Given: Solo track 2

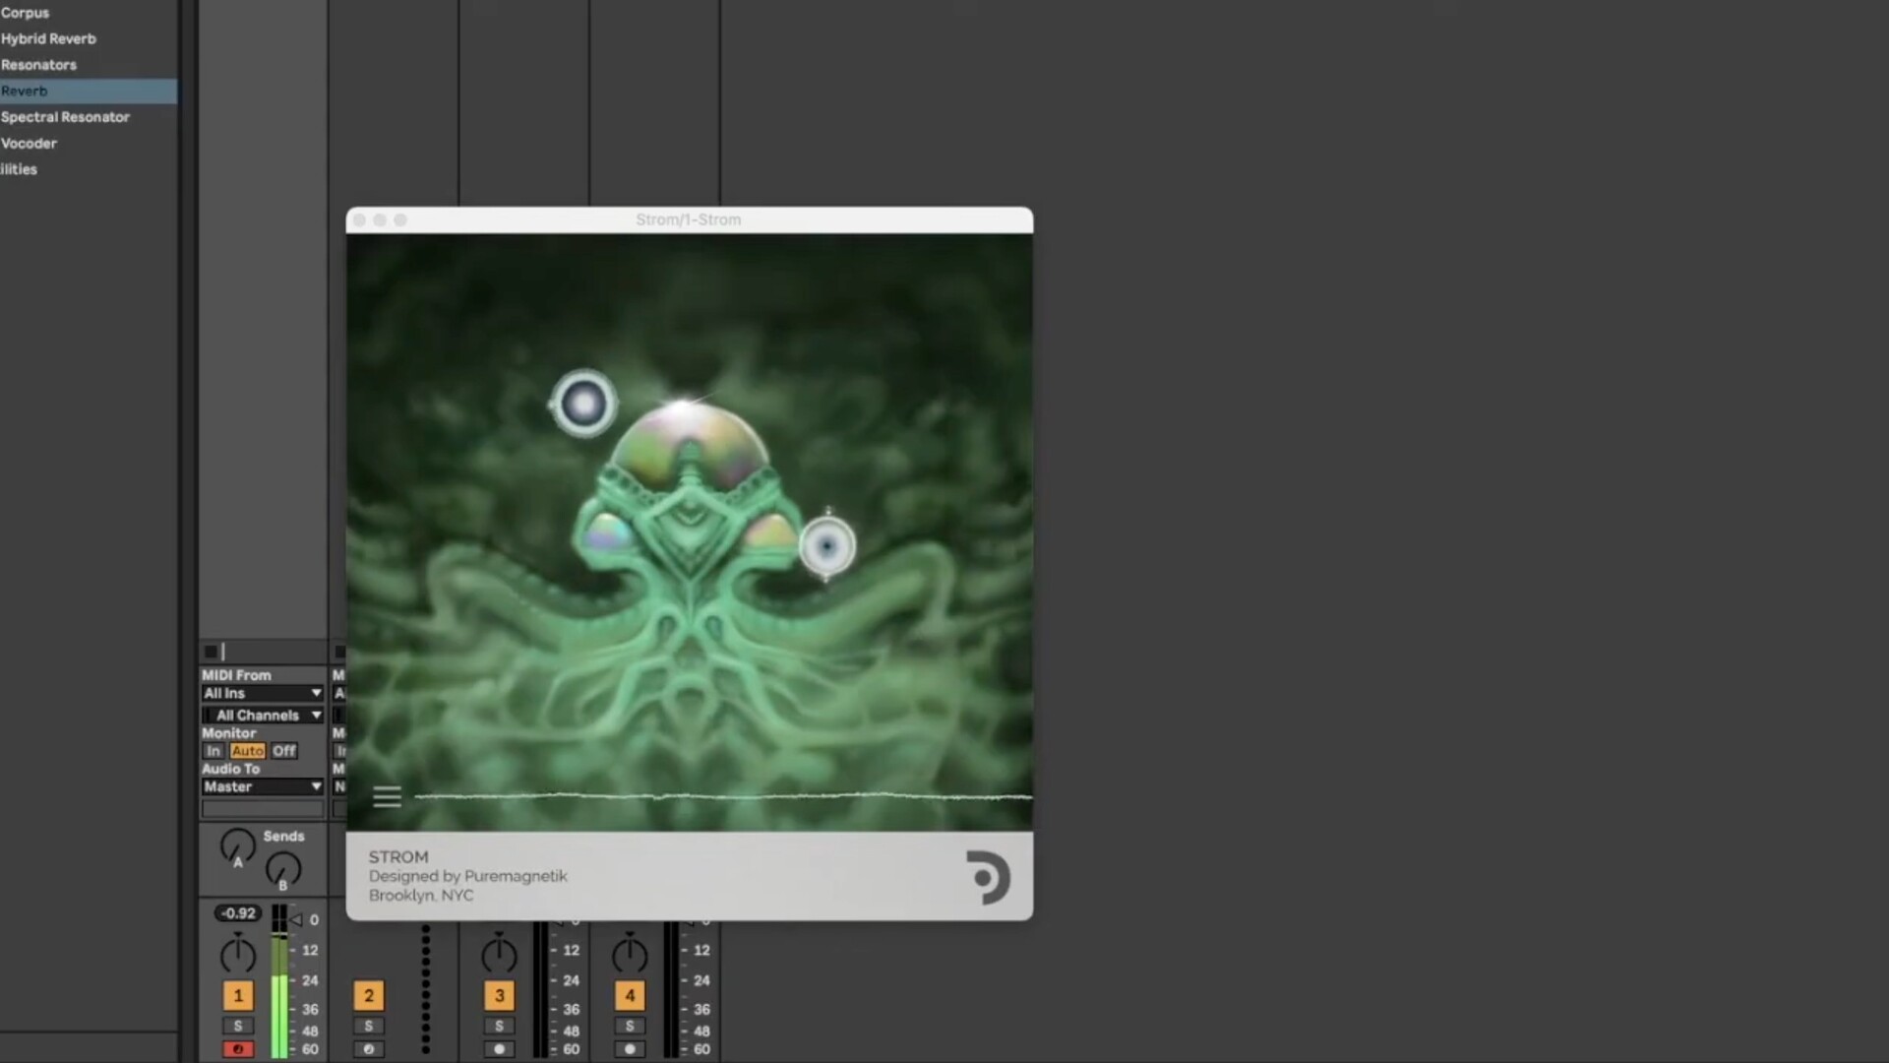Looking at the screenshot, I should [369, 1027].
